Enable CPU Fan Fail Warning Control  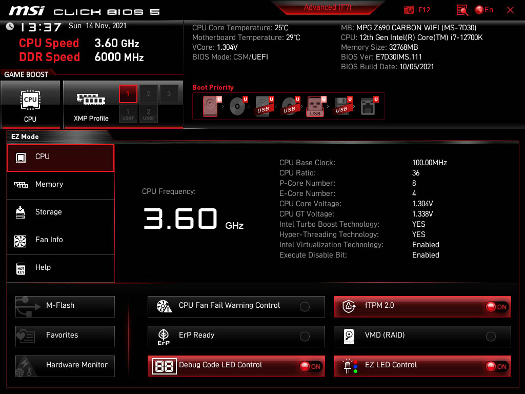tap(305, 307)
